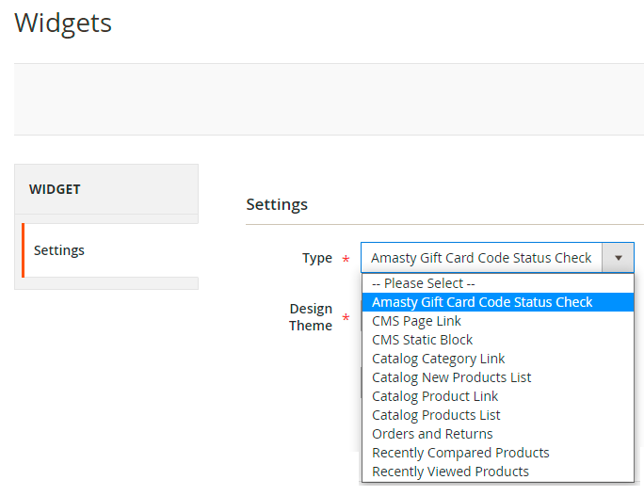644x496 pixels.
Task: Click the WIDGET sidebar header
Action: (55, 189)
